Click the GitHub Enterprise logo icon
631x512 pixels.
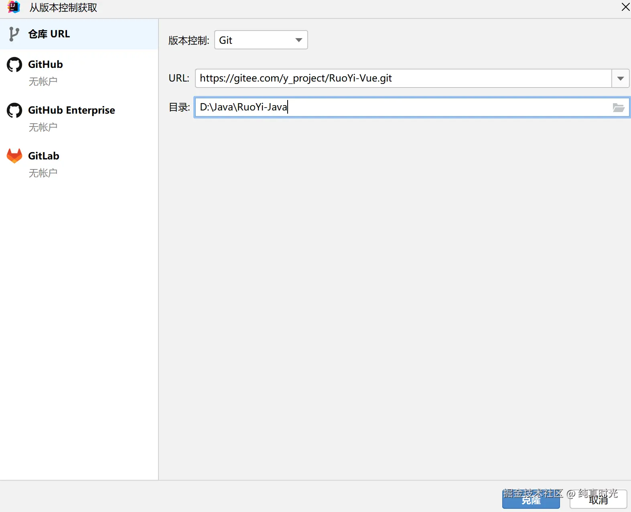coord(14,110)
